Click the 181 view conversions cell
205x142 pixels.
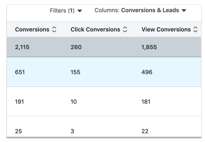click(146, 102)
